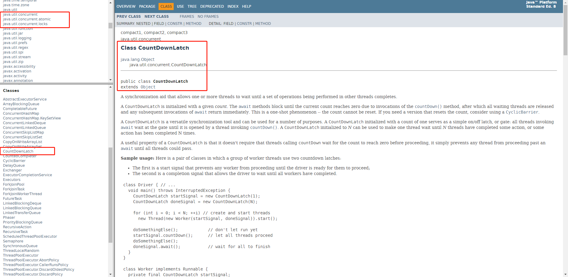Select java.util.concurrent in the packages list

point(20,14)
